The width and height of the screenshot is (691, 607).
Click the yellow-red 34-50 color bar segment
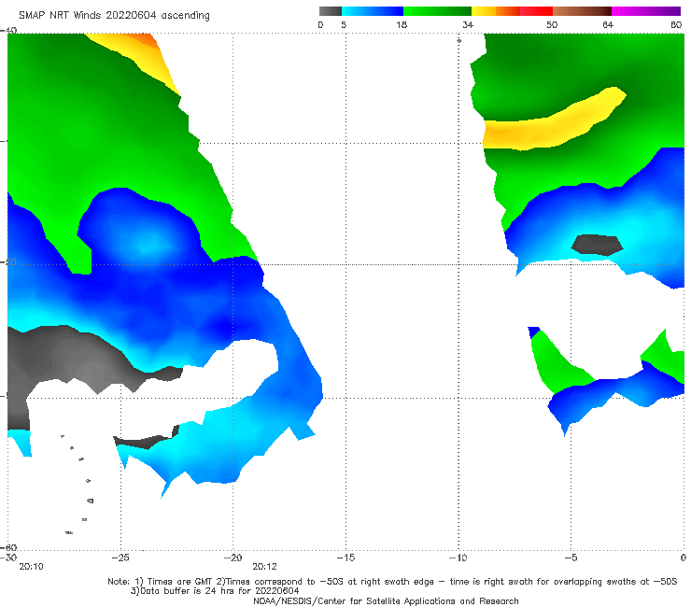click(512, 11)
